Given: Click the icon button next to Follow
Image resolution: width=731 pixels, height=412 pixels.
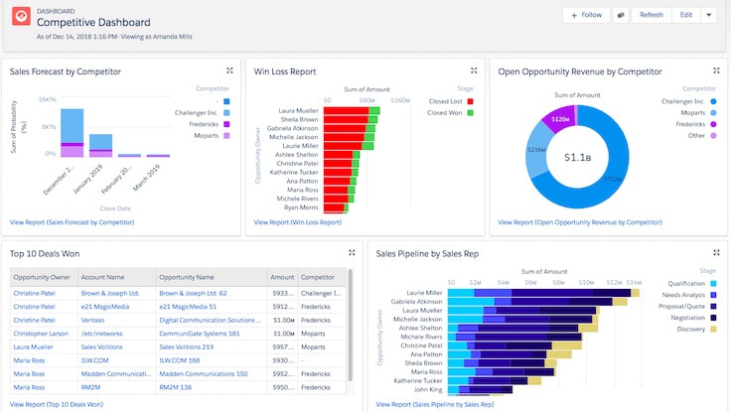Looking at the screenshot, I should pos(621,15).
